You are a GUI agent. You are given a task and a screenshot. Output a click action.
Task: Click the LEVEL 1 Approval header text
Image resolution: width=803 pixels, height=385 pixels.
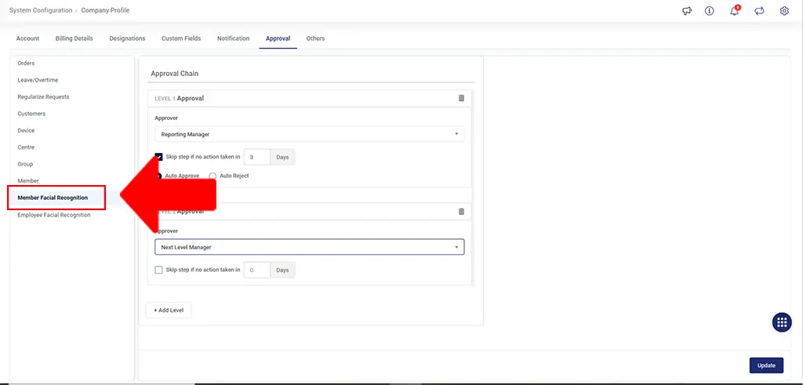[x=180, y=98]
